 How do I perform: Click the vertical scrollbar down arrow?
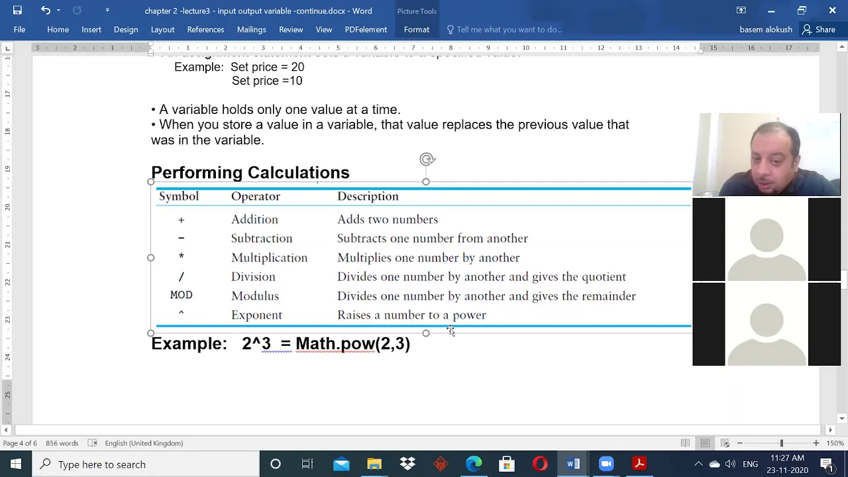[x=842, y=419]
